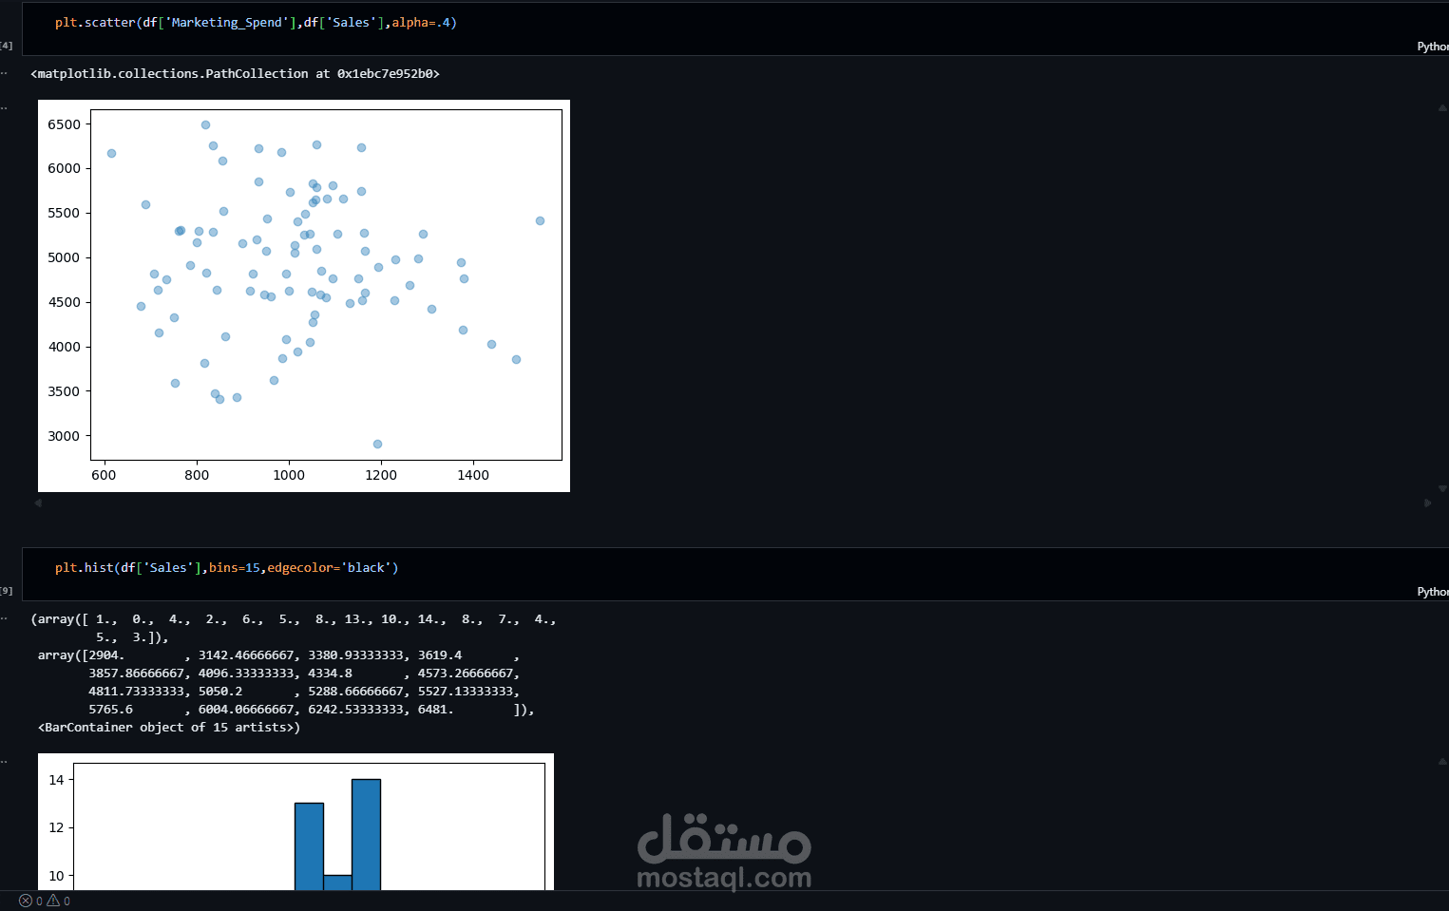Open language mode Python of plt.hist cell

(x=1433, y=592)
